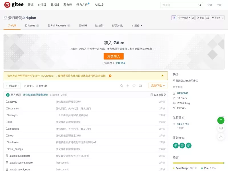Open the res folder
This screenshot has height=171, width=228.
11,136
